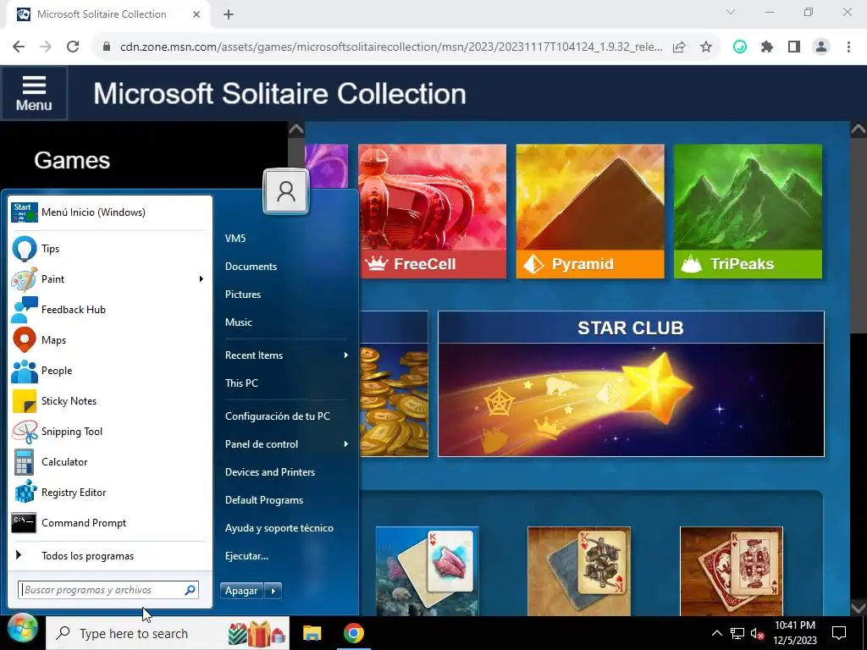The width and height of the screenshot is (867, 650).
Task: Open Menú Inicio (Windows) entry
Action: point(108,212)
